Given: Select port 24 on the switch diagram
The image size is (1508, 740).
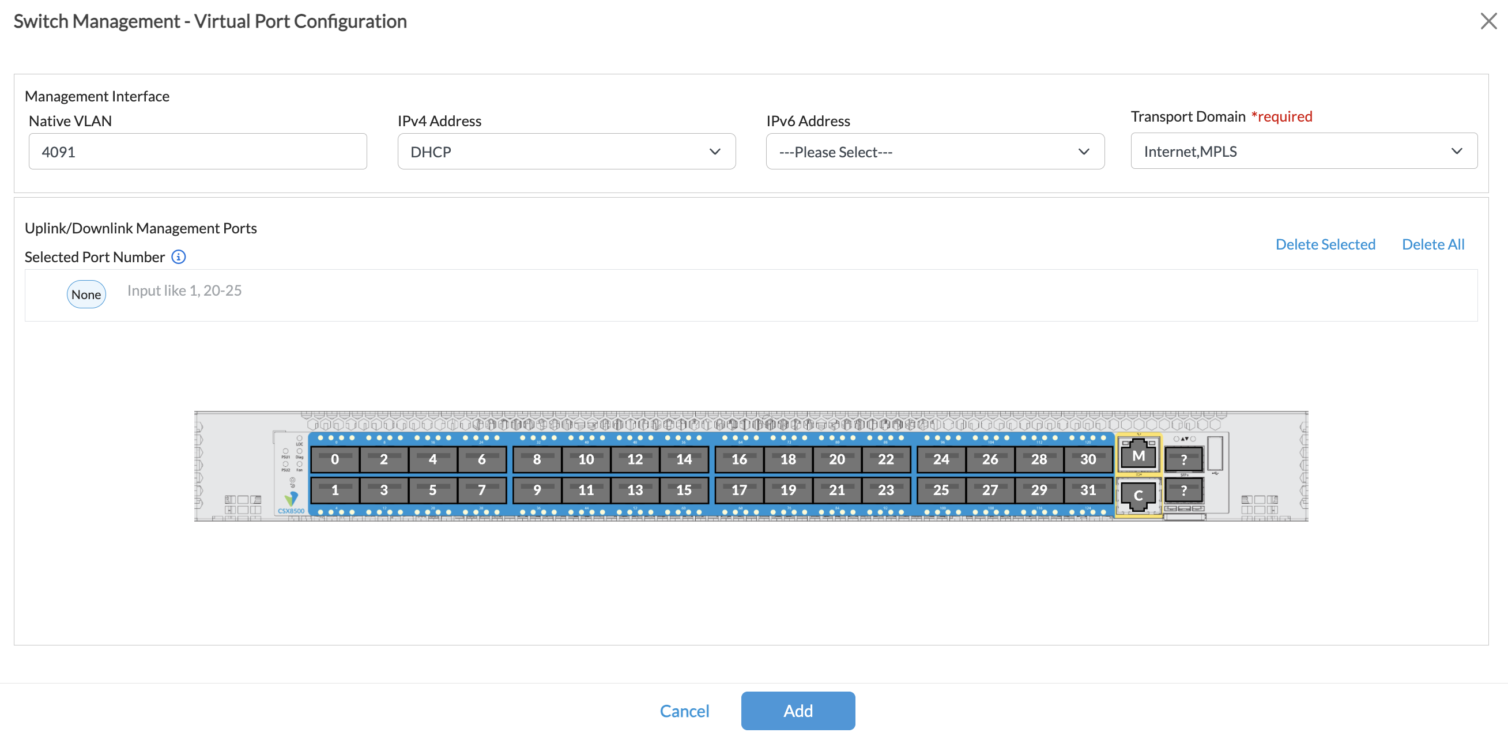Looking at the screenshot, I should [941, 459].
